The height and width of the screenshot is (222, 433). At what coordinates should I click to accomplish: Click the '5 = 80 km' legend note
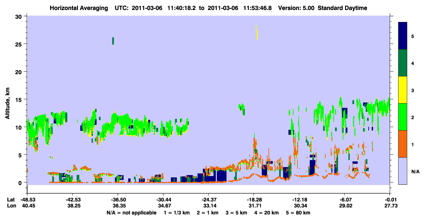click(298, 213)
